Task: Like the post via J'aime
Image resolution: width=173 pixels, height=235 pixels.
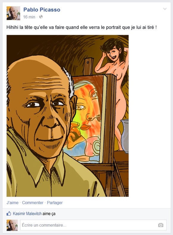Action: [x=13, y=203]
